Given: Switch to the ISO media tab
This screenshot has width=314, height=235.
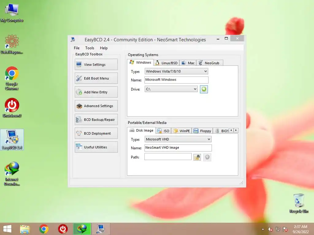Looking at the screenshot, I should click(x=163, y=131).
